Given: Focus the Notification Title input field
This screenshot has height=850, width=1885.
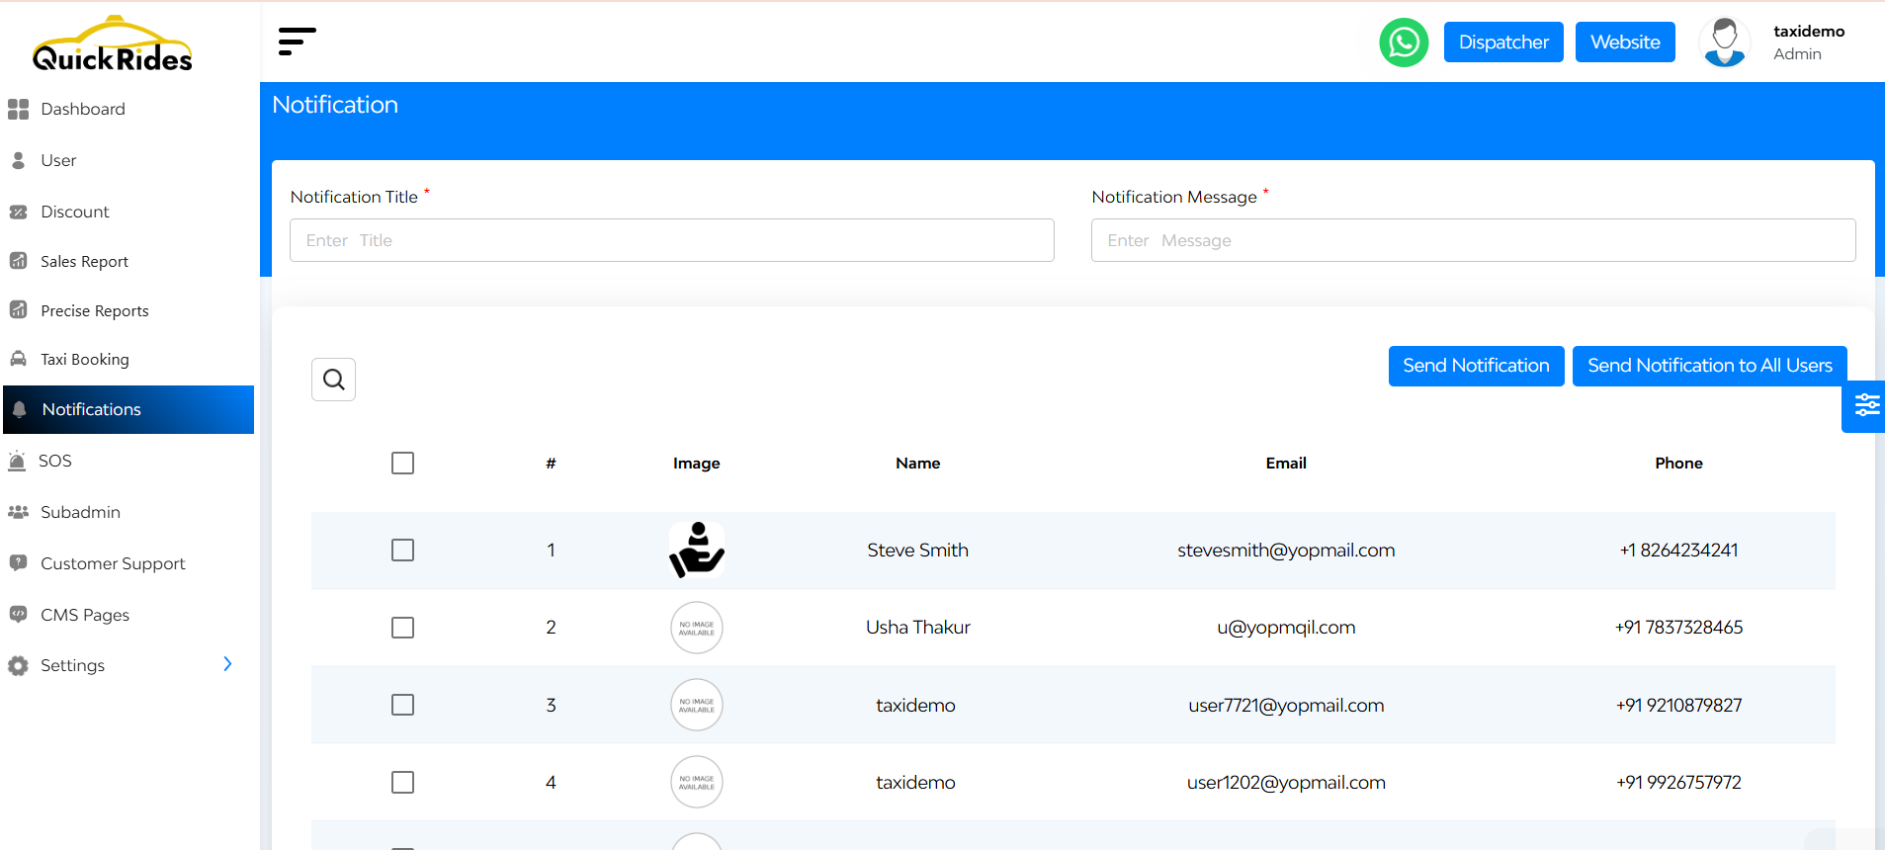Looking at the screenshot, I should pyautogui.click(x=671, y=240).
